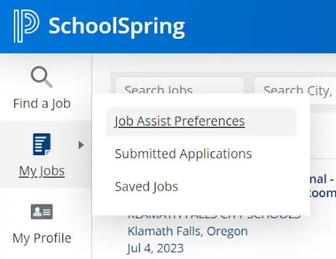This screenshot has height=259, width=336.
Task: Open the partially hidden job title link
Action: click(323, 186)
